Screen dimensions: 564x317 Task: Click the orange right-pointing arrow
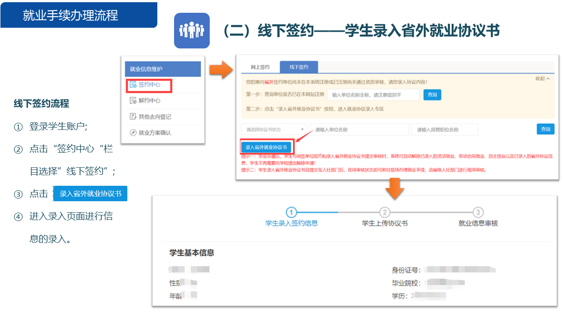pyautogui.click(x=220, y=70)
